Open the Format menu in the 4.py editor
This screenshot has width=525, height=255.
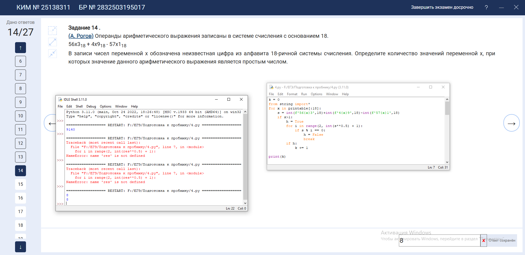point(292,94)
